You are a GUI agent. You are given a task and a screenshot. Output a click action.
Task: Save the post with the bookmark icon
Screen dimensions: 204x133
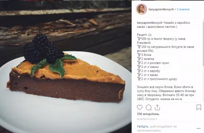(x=199, y=107)
